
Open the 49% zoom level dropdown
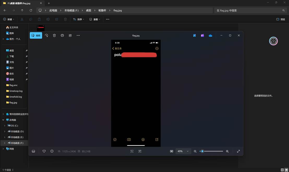click(x=183, y=151)
